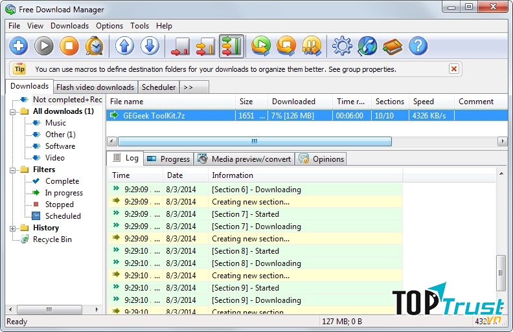Collapse the Filters tree node
This screenshot has height=332, width=513.
pyautogui.click(x=12, y=170)
